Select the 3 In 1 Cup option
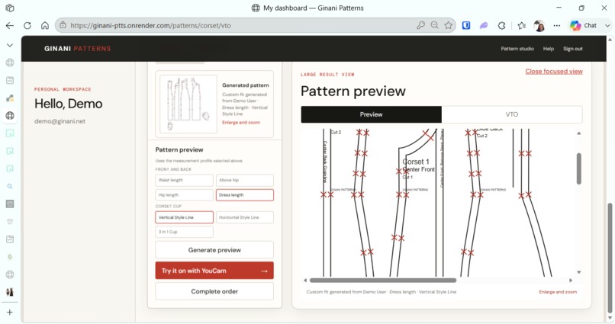The image size is (615, 324). 184,232
